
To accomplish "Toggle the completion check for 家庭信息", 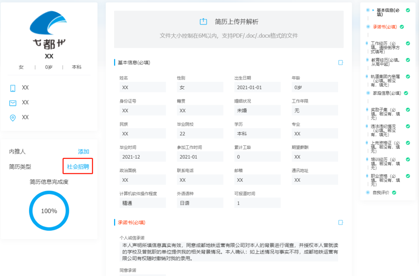I will 406,93.
